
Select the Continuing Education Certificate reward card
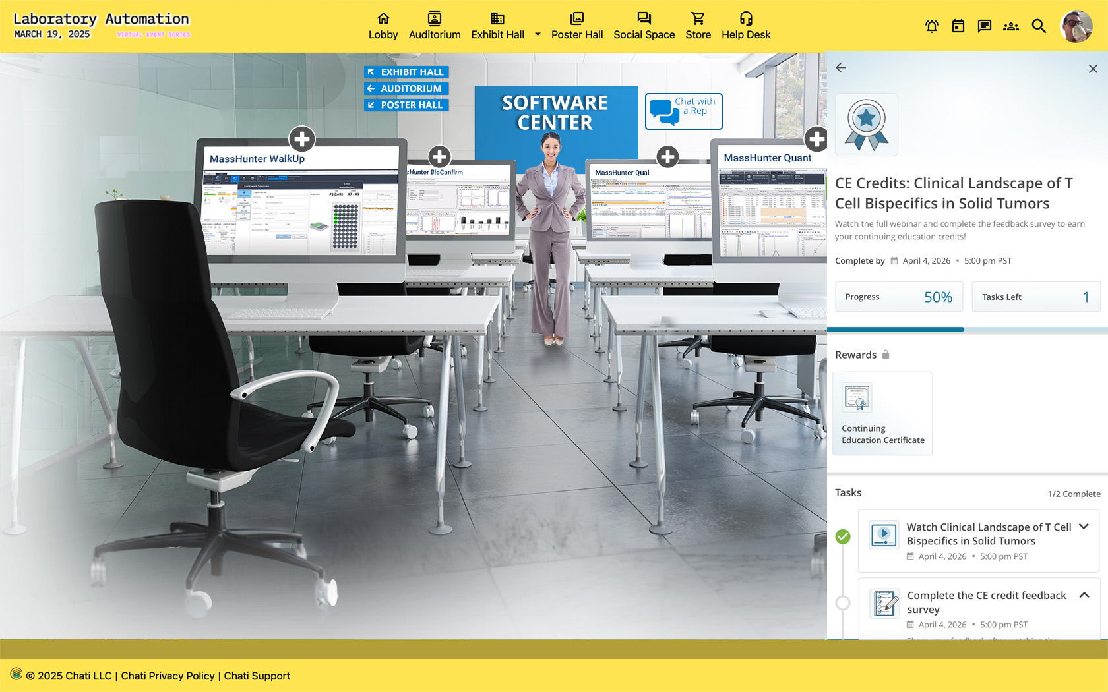882,413
